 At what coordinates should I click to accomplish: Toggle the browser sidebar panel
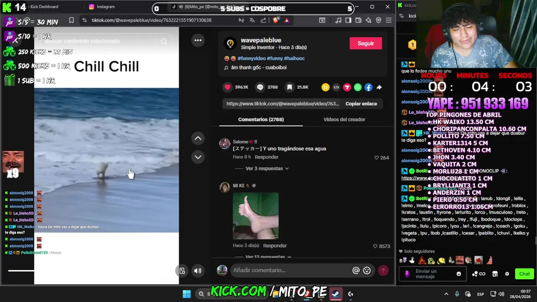click(348, 20)
